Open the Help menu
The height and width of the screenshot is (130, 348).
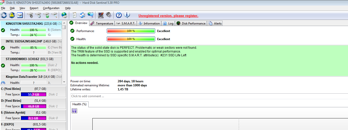point(68,8)
